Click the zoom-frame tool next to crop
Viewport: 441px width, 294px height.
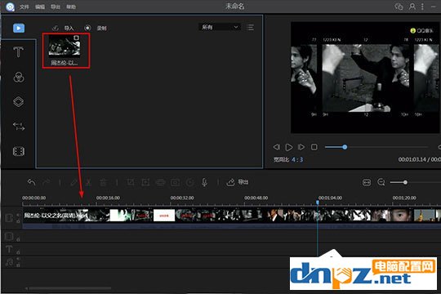click(145, 183)
